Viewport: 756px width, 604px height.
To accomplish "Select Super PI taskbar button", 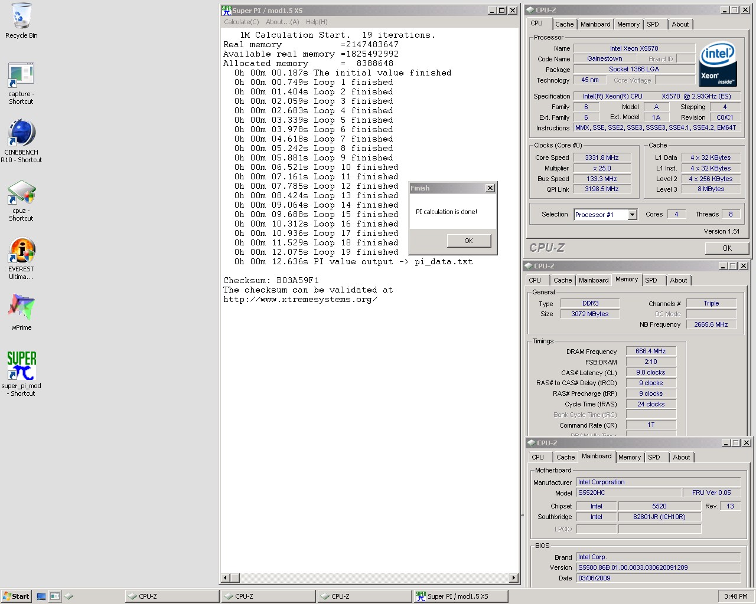I will (460, 596).
